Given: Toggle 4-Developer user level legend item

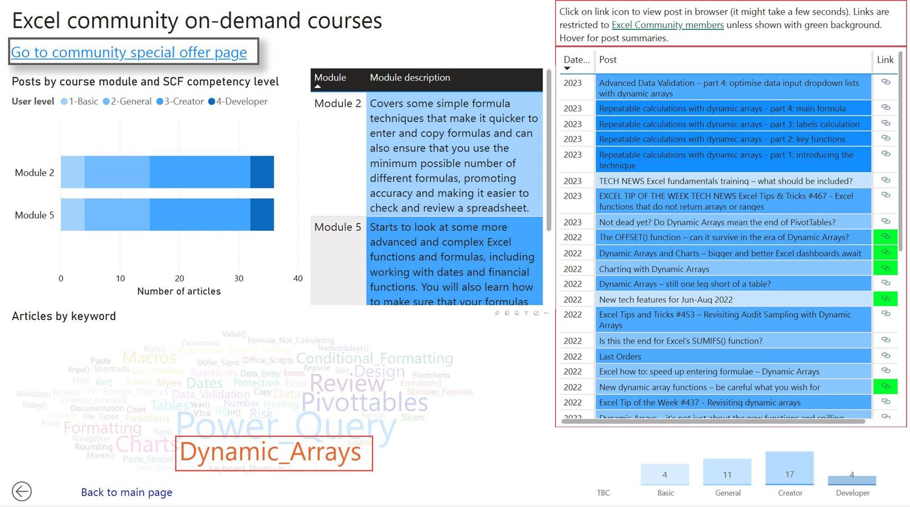Looking at the screenshot, I should coord(238,101).
